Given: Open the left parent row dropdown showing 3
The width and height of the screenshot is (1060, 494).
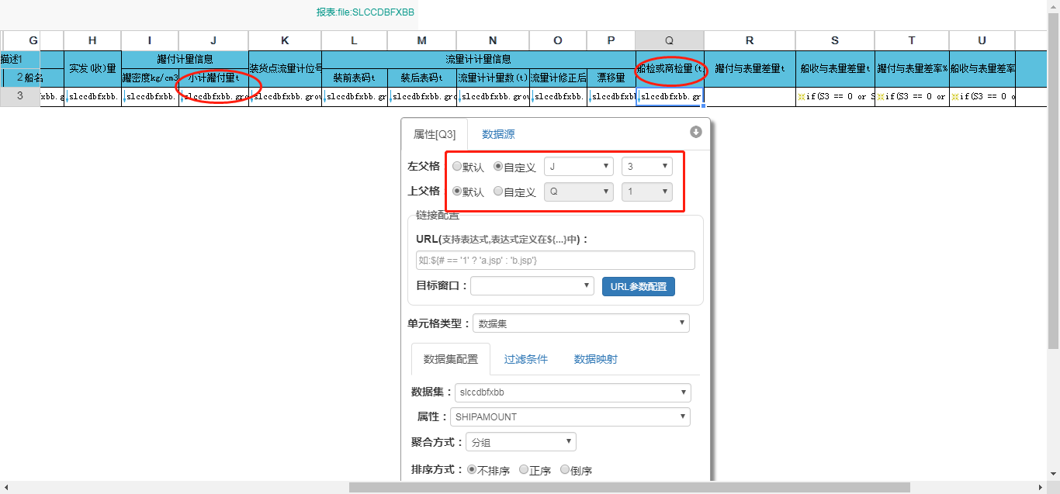Looking at the screenshot, I should [x=646, y=165].
